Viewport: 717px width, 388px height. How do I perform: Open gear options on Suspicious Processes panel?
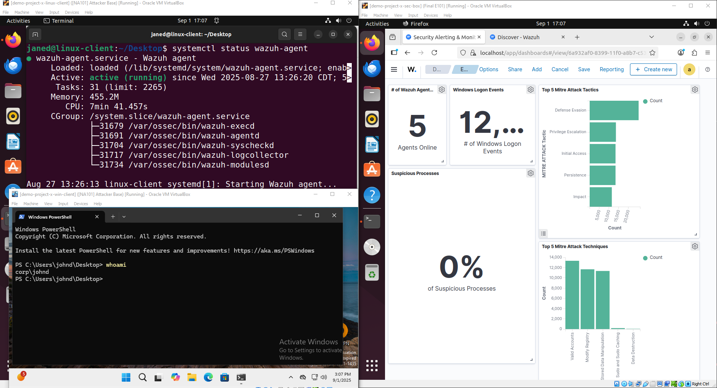[530, 173]
